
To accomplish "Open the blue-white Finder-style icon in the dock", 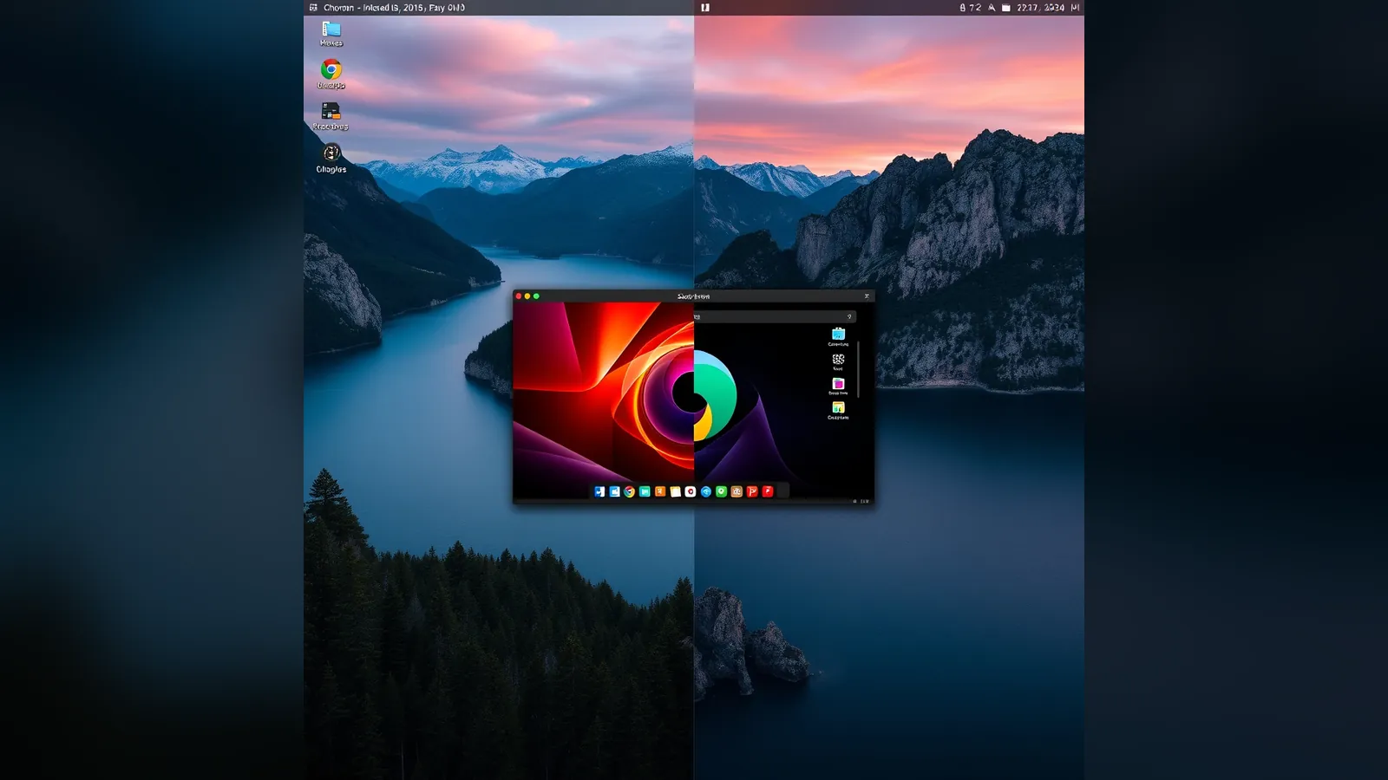I will click(599, 491).
